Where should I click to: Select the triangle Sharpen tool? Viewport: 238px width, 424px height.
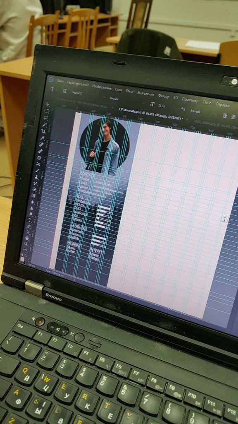[31, 208]
